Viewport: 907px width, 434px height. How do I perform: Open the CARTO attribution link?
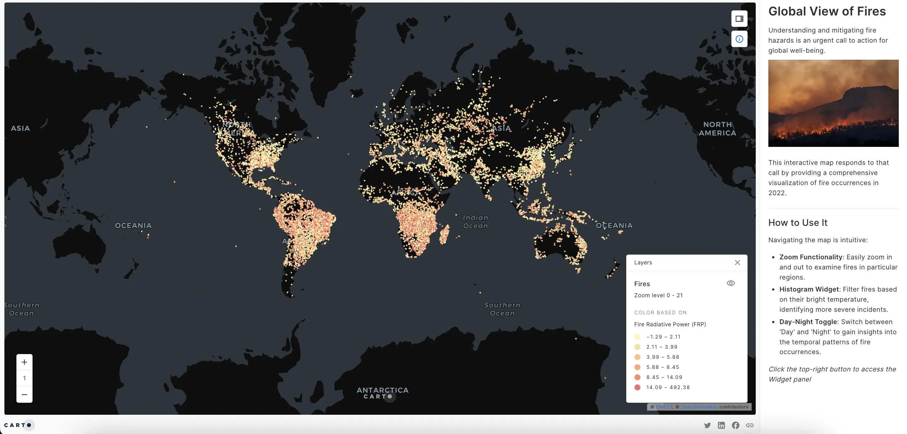click(x=665, y=407)
